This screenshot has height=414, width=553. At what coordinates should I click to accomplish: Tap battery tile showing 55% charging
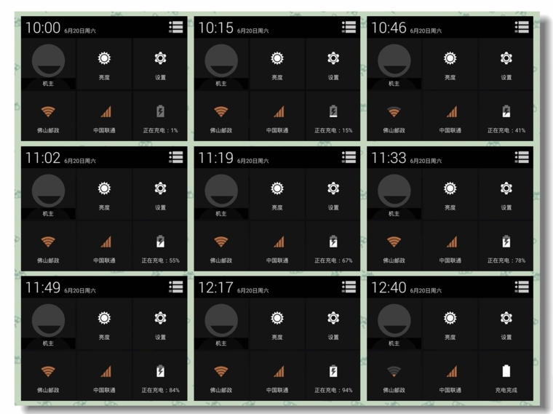click(x=161, y=246)
